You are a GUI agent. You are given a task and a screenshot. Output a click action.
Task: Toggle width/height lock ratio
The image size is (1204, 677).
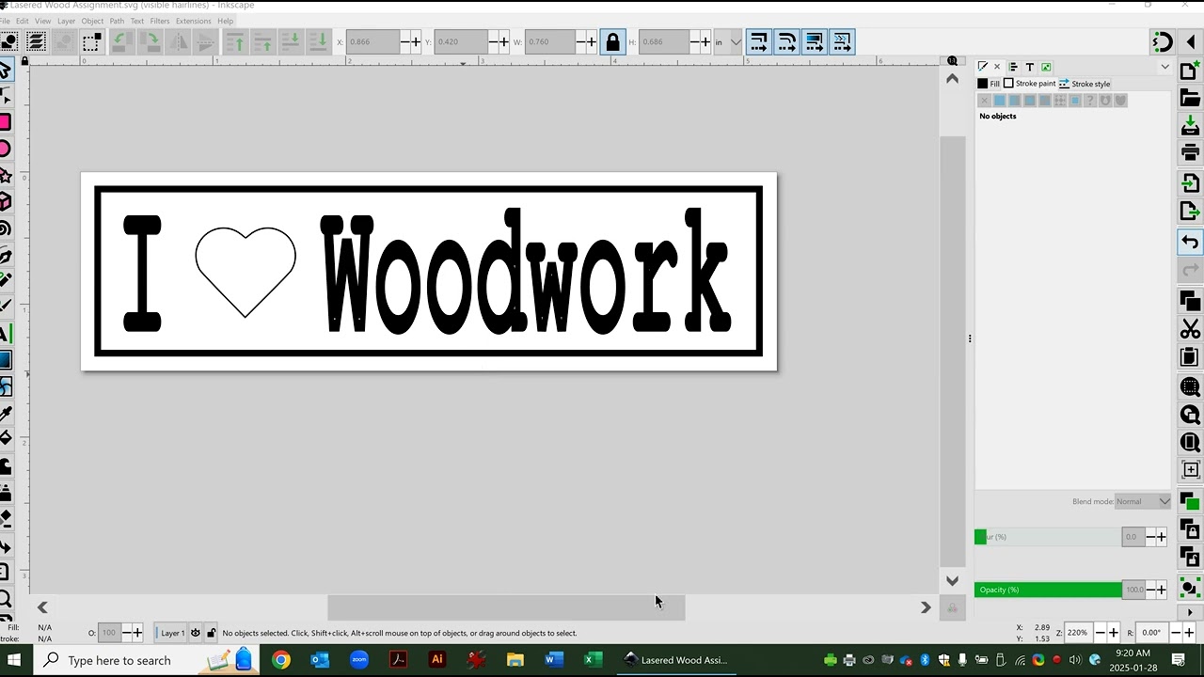coord(613,41)
